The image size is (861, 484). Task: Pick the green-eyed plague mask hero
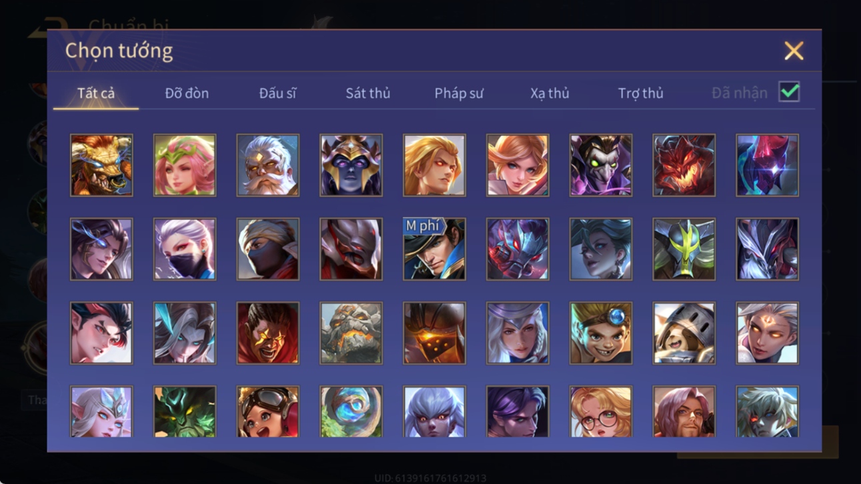point(601,165)
